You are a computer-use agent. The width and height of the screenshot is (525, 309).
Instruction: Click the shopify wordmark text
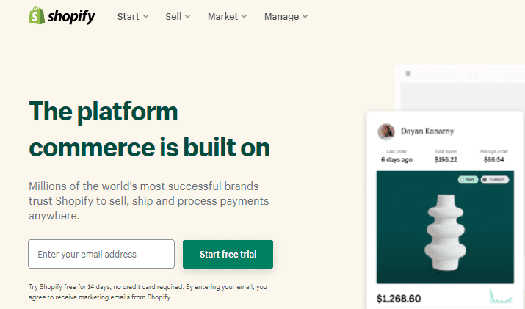click(x=71, y=16)
